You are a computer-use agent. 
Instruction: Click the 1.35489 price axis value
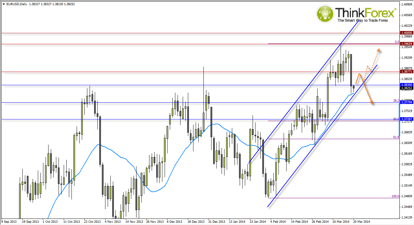[407, 175]
